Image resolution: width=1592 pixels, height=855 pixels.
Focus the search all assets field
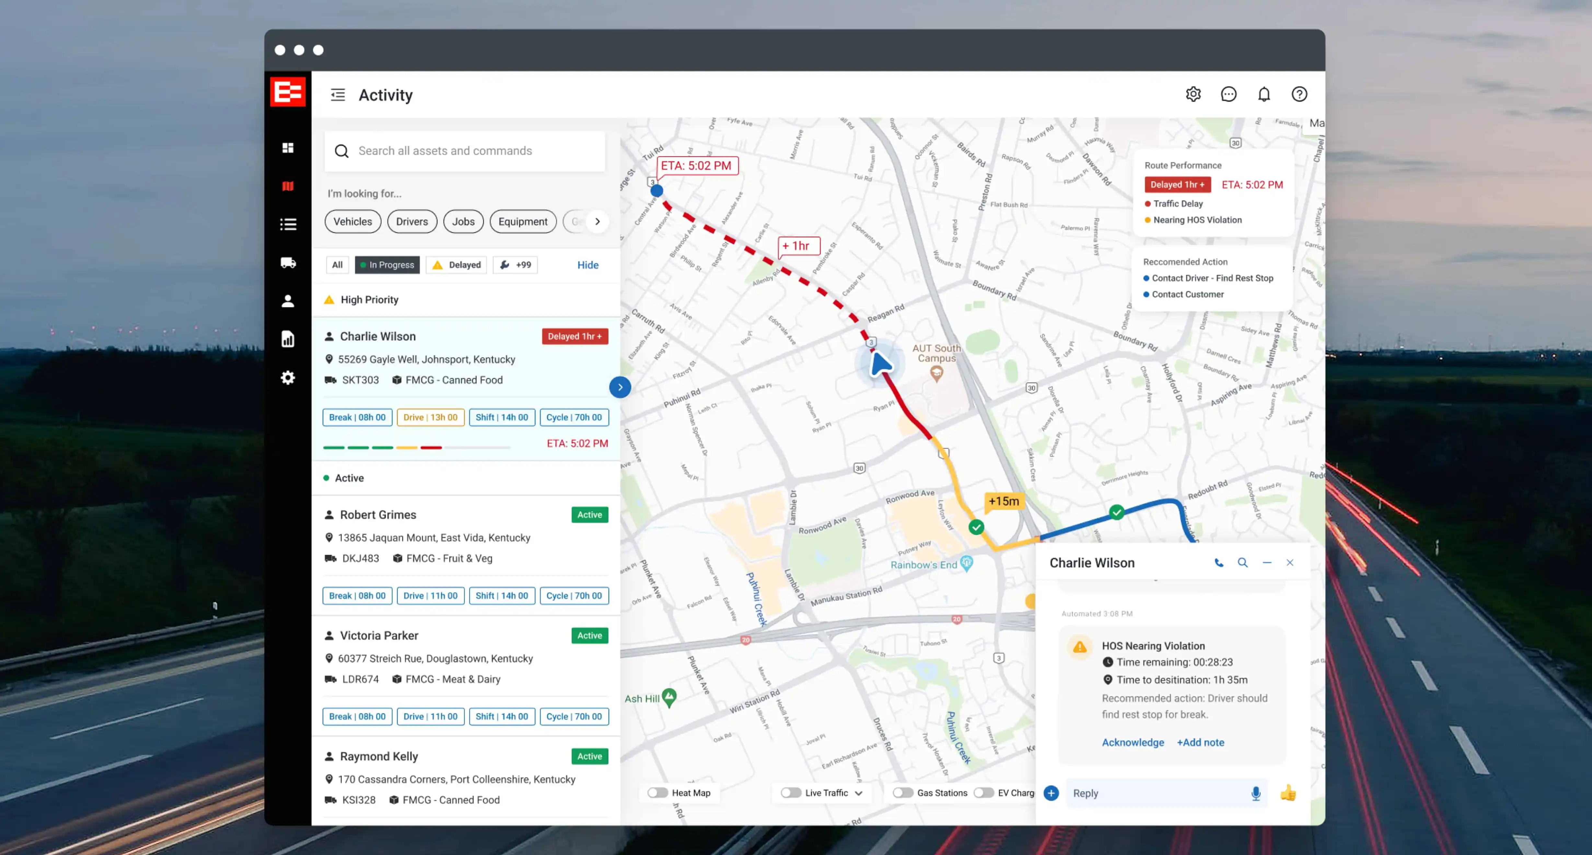click(x=465, y=151)
